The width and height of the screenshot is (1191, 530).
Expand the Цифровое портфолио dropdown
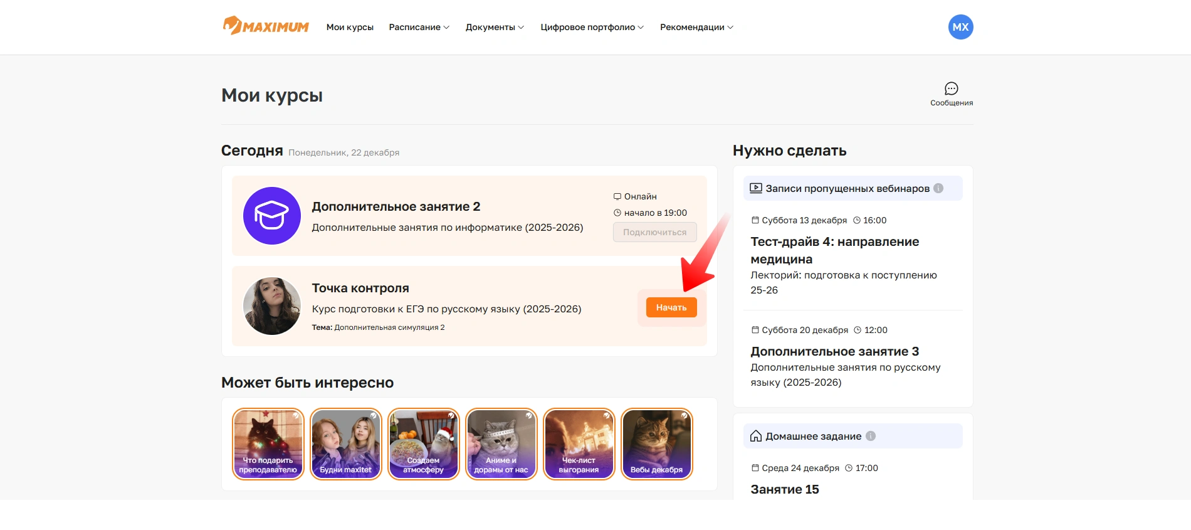(592, 27)
